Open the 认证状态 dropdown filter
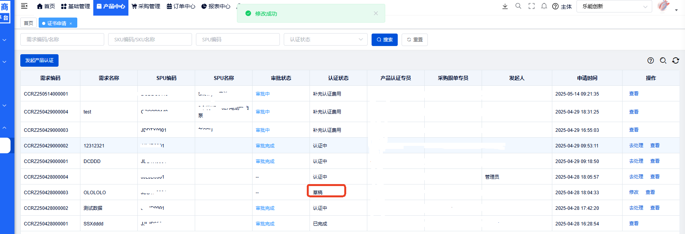This screenshot has width=685, height=234. coord(325,39)
